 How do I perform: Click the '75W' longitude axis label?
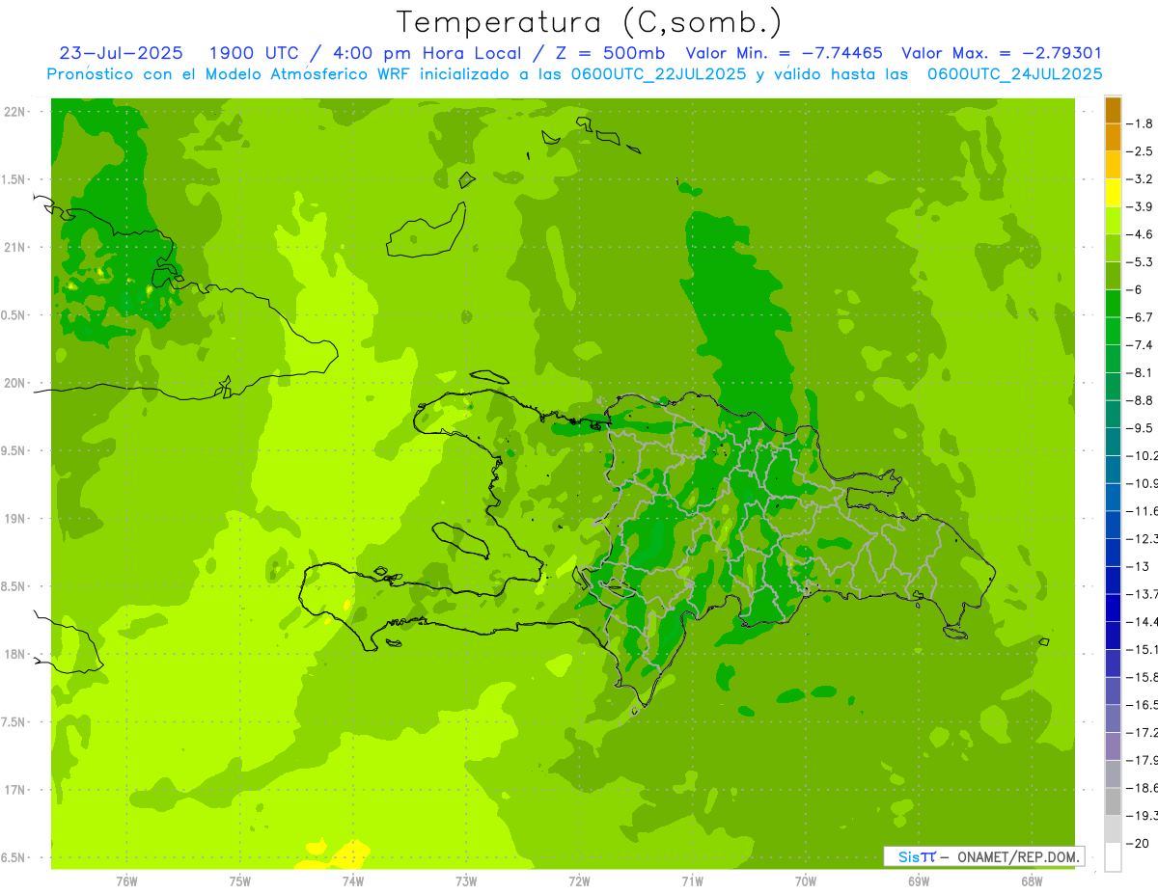[x=239, y=881]
